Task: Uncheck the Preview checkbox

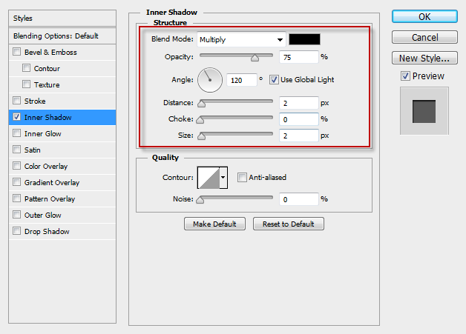Action: pyautogui.click(x=405, y=76)
